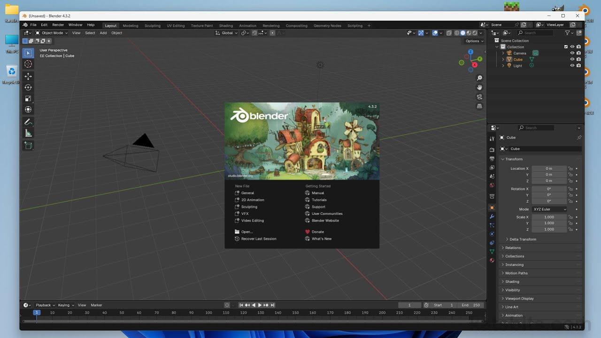The width and height of the screenshot is (601, 338).
Task: Click the timeline horizontal scrollbar
Action: click(253, 321)
